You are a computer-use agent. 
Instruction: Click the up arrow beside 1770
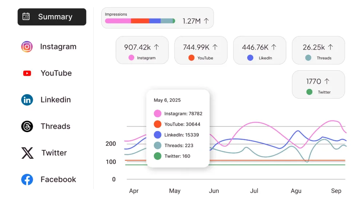pyautogui.click(x=327, y=81)
